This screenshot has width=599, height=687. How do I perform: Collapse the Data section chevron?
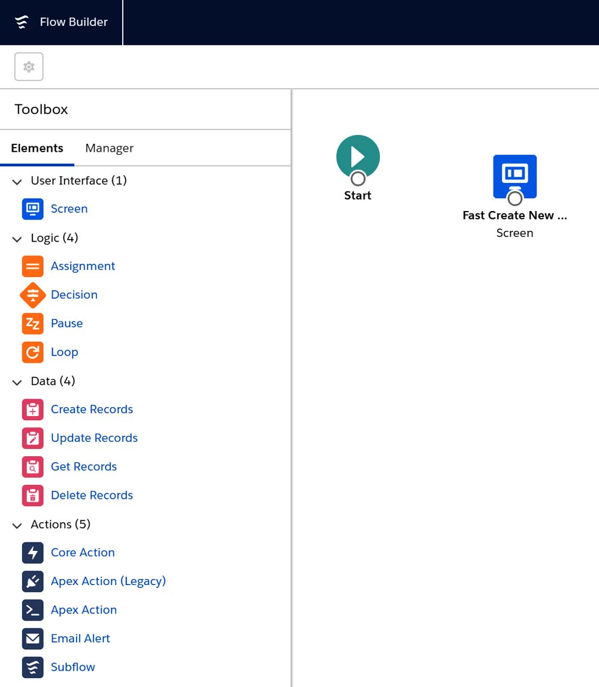pyautogui.click(x=17, y=382)
